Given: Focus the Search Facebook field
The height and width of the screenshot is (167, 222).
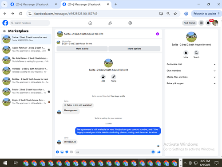Looking at the screenshot, I should 30,23.
